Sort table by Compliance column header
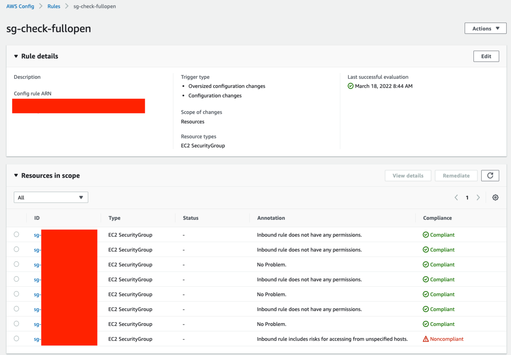511x355 pixels. (x=437, y=218)
